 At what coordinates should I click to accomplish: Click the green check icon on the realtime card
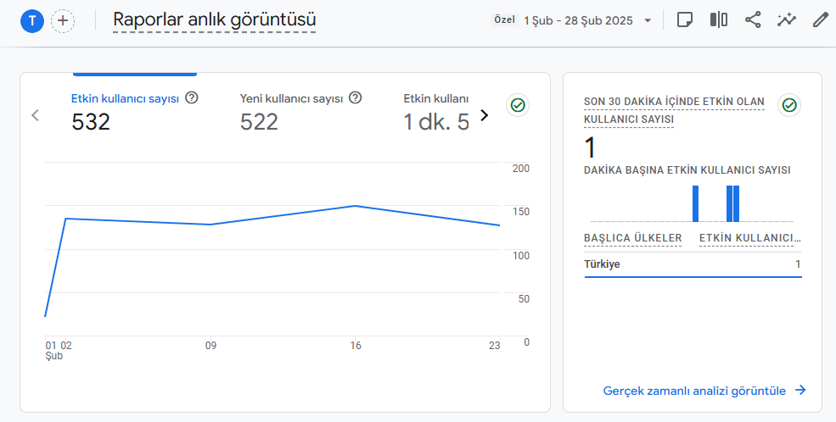point(789,105)
